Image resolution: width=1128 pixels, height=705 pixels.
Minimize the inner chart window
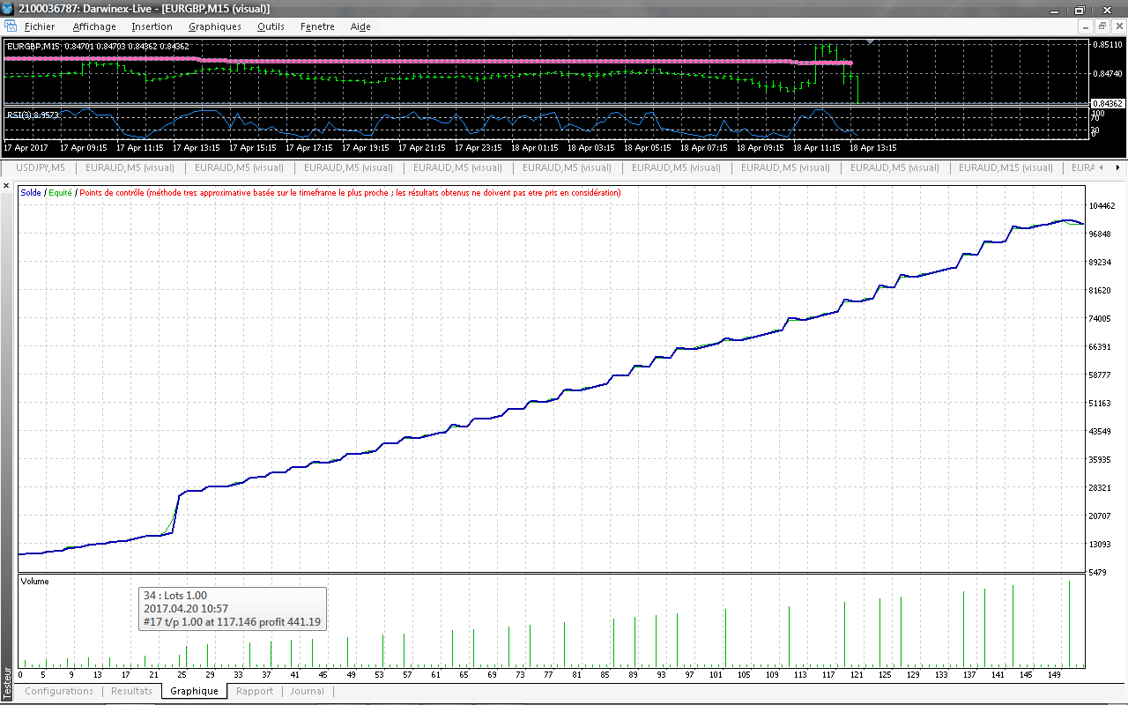[1086, 26]
